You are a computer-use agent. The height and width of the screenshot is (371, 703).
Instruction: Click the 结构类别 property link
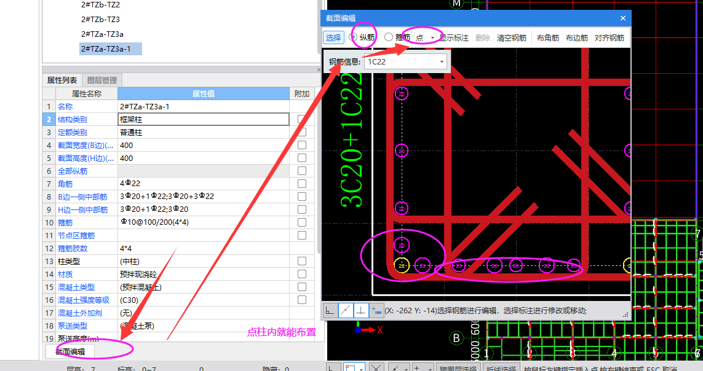click(72, 120)
